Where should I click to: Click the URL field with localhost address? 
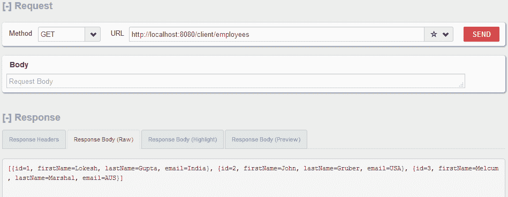(x=277, y=34)
